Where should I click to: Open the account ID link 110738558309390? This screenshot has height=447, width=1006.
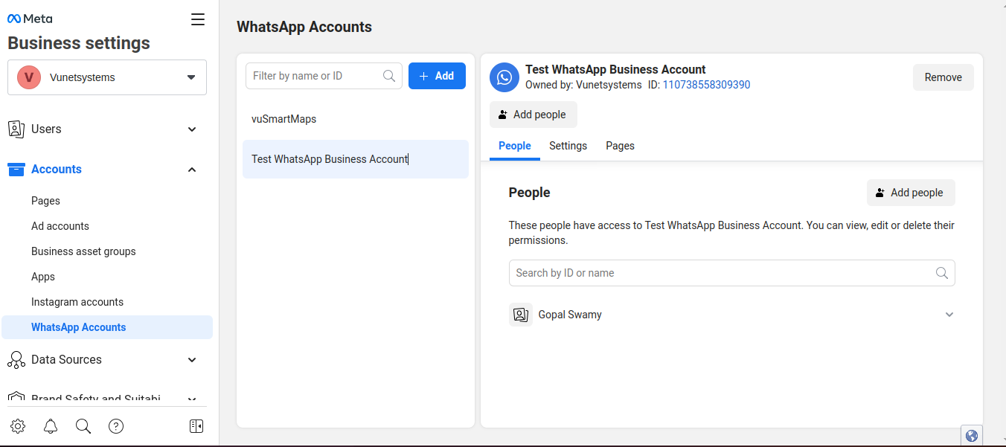point(706,85)
